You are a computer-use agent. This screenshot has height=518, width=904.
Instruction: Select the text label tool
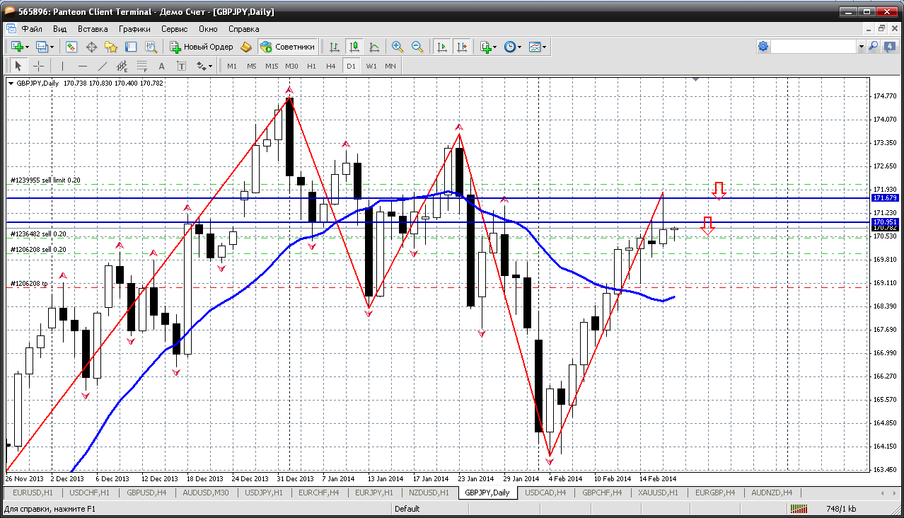(182, 66)
